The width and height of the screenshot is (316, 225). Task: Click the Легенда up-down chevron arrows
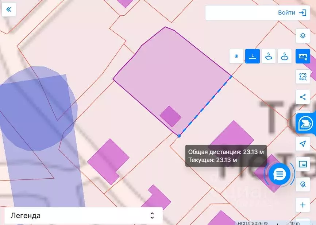click(152, 216)
